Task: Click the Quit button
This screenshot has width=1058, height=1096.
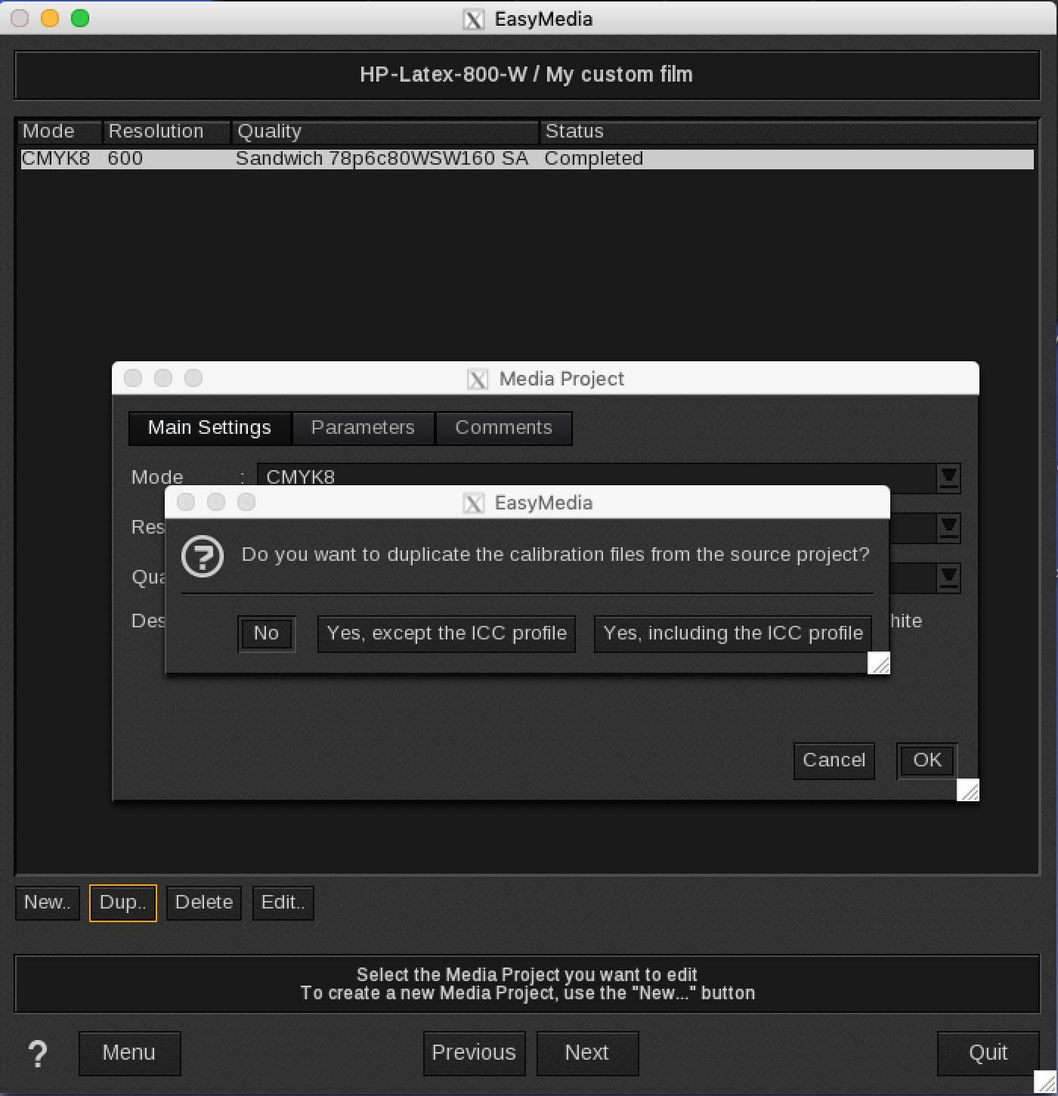Action: click(x=988, y=1053)
